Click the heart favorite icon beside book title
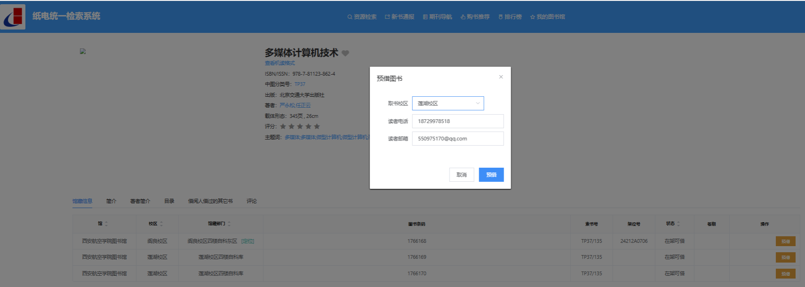The image size is (805, 287). point(346,53)
